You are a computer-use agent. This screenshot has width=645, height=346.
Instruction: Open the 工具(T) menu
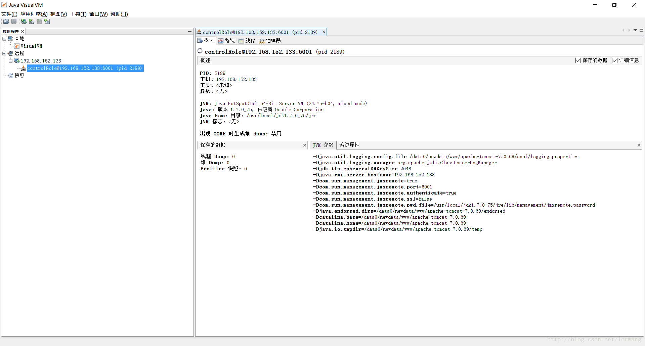coord(78,14)
